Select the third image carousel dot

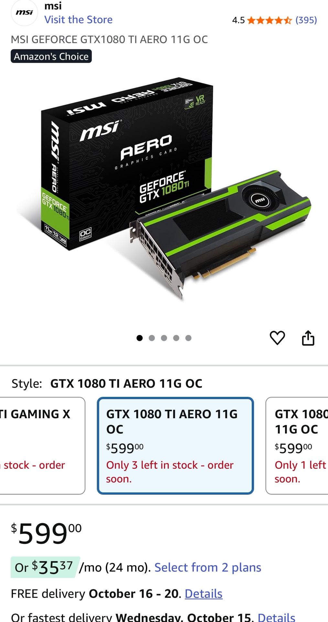pos(164,338)
